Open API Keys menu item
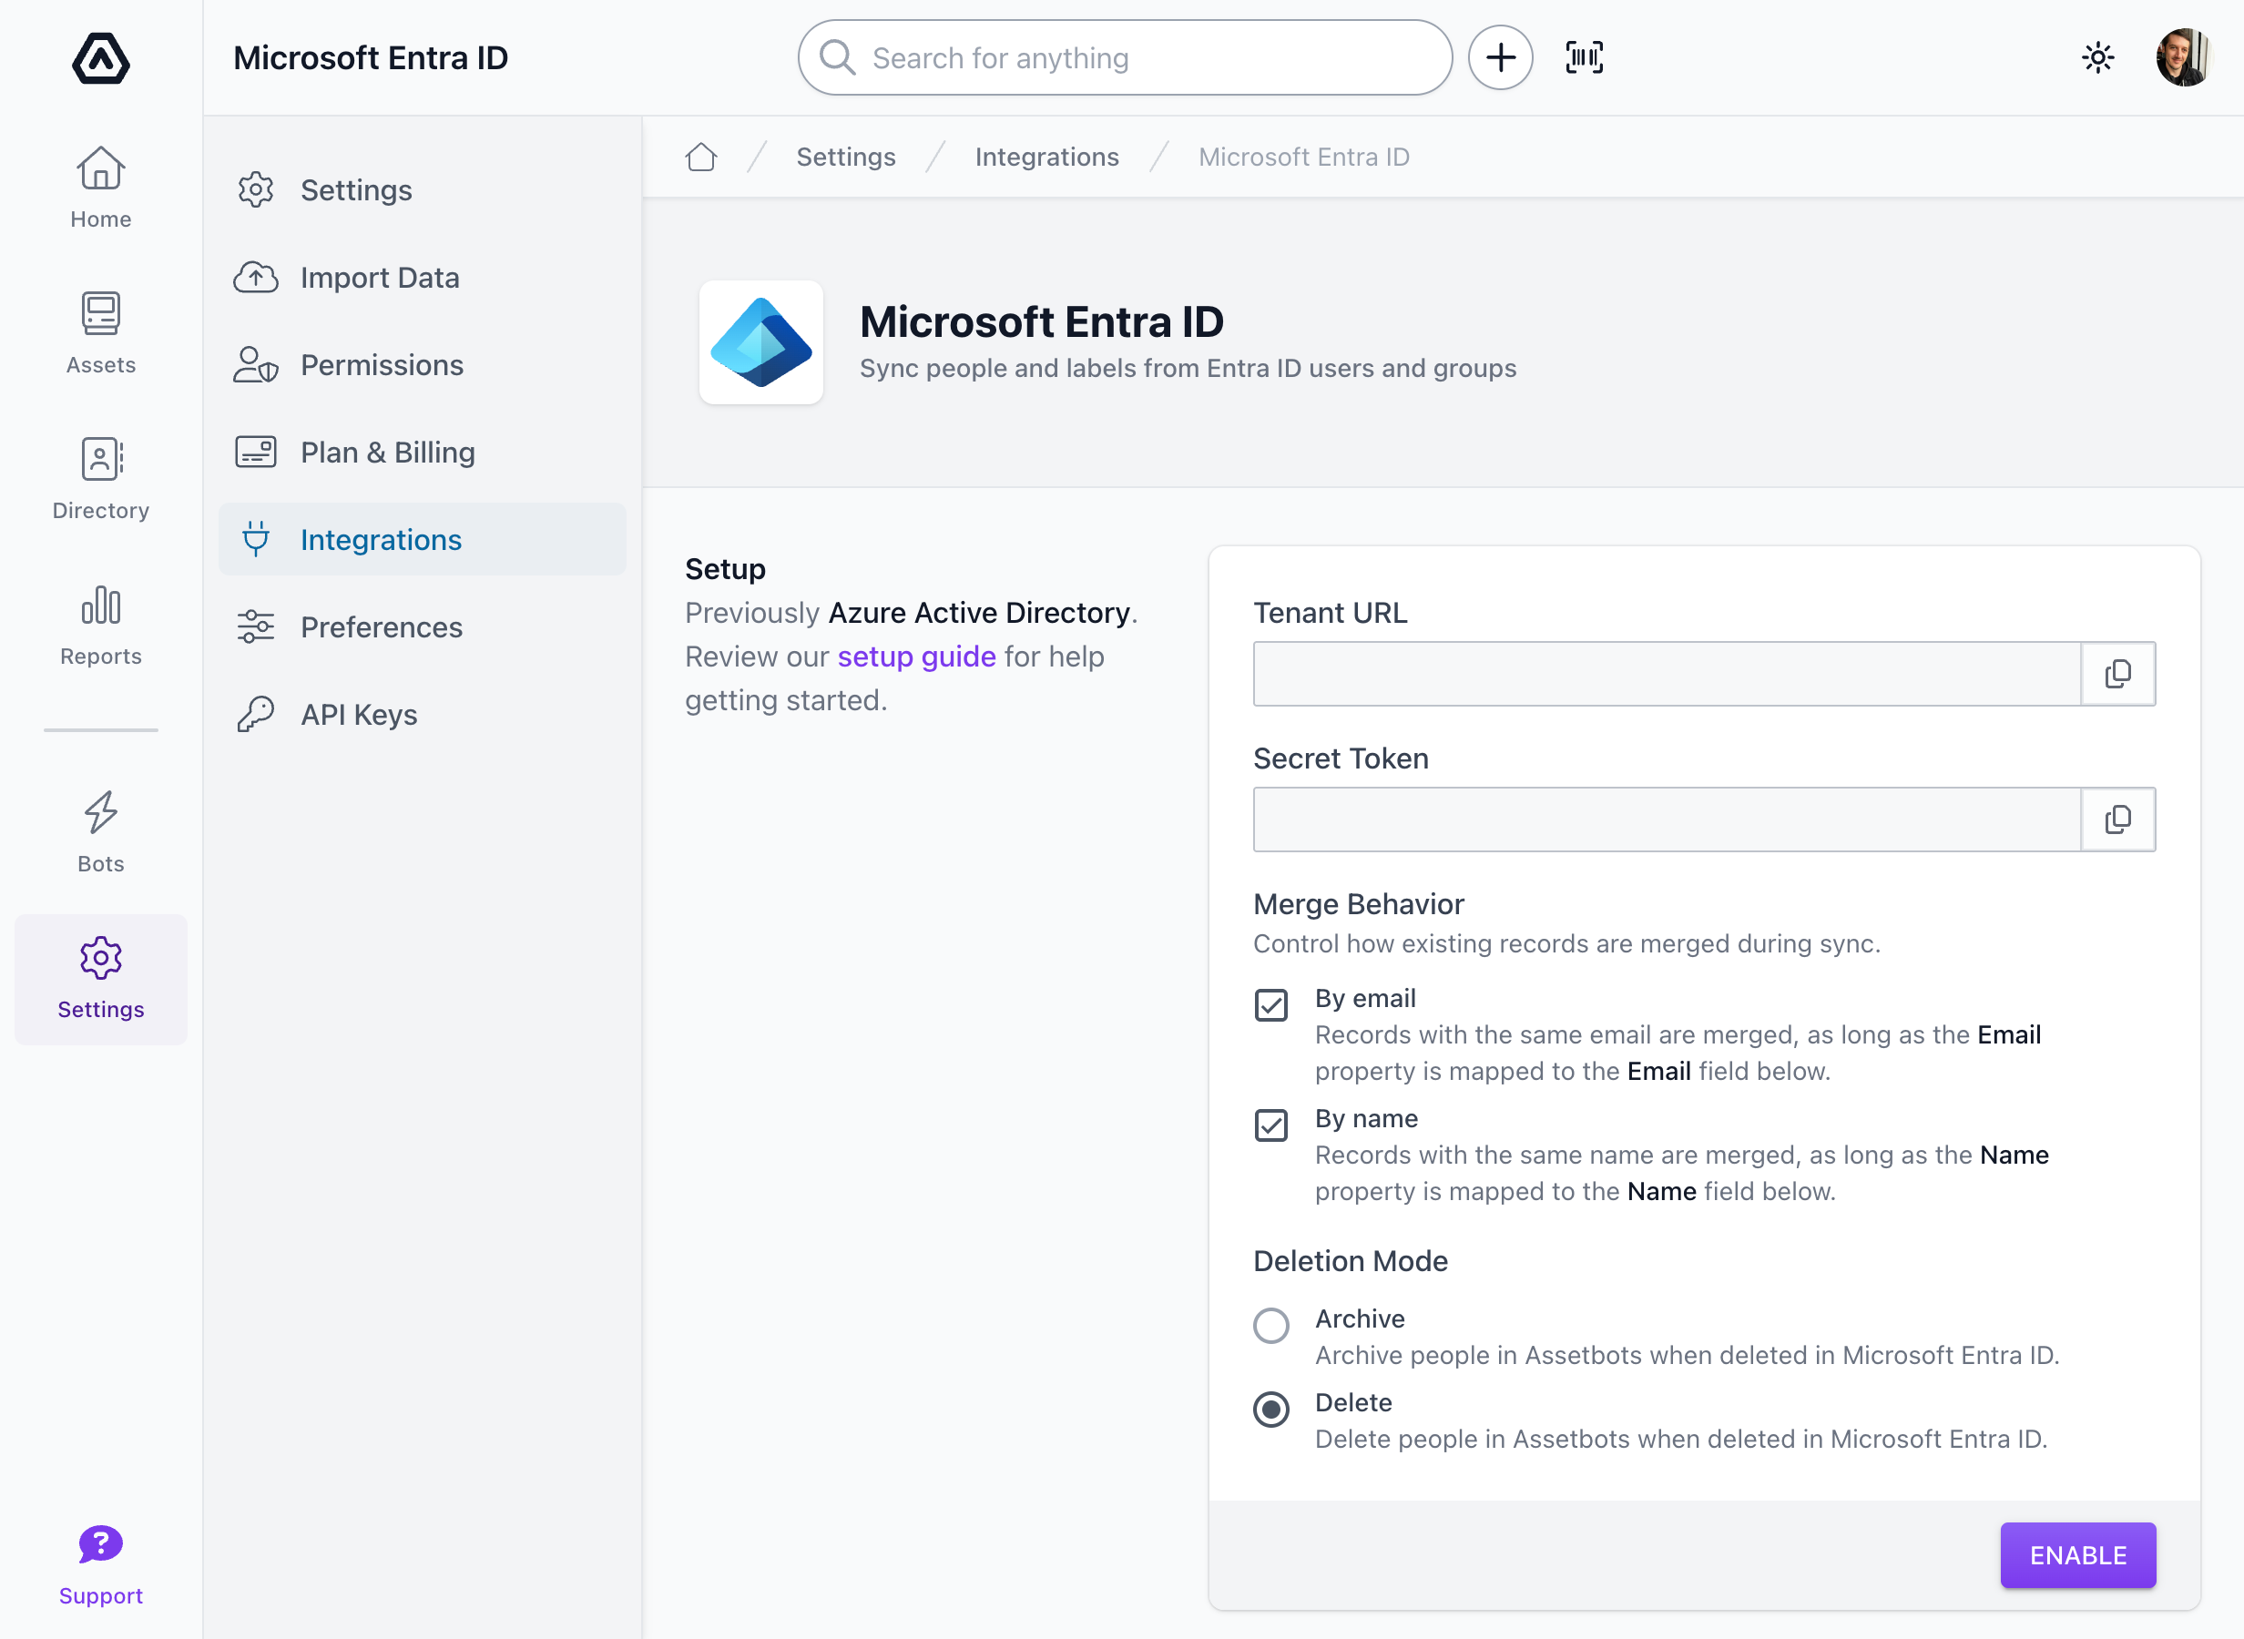Viewport: 2244px width, 1639px height. pos(423,713)
